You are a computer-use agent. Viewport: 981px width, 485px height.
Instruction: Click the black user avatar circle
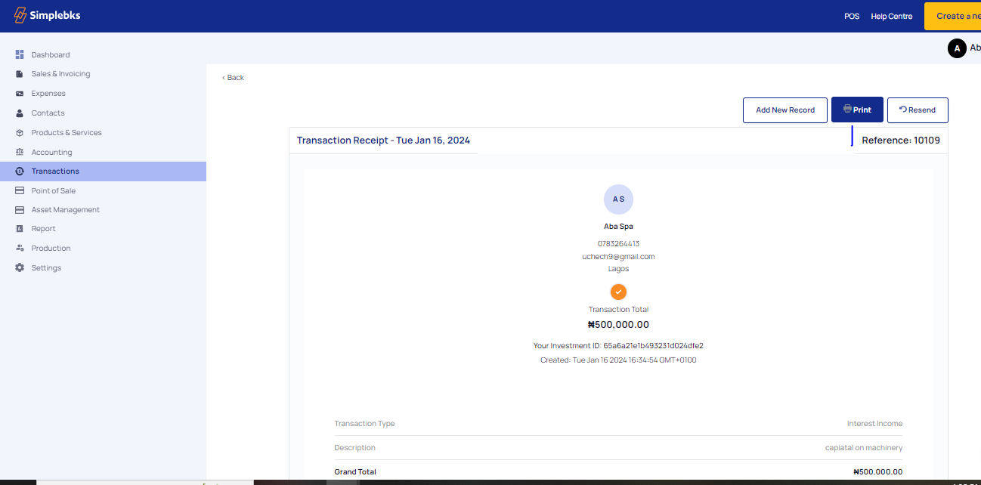tap(957, 48)
